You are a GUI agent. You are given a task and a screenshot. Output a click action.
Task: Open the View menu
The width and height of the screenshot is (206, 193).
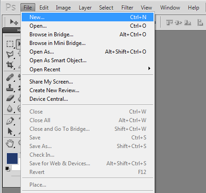click(x=146, y=8)
